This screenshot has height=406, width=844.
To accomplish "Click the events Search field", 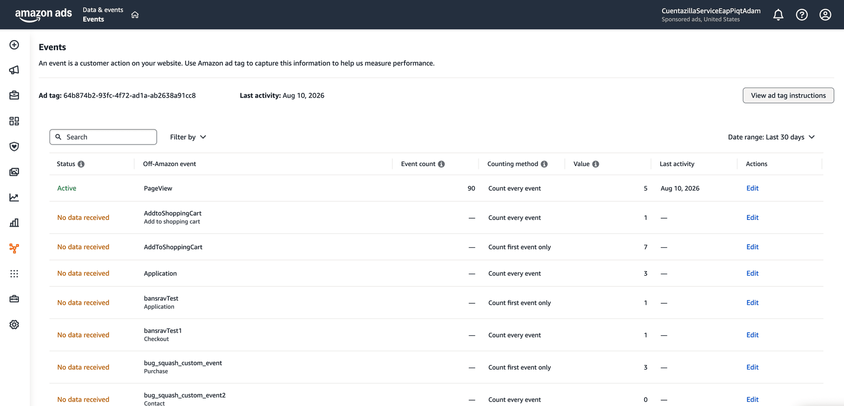I will point(103,137).
